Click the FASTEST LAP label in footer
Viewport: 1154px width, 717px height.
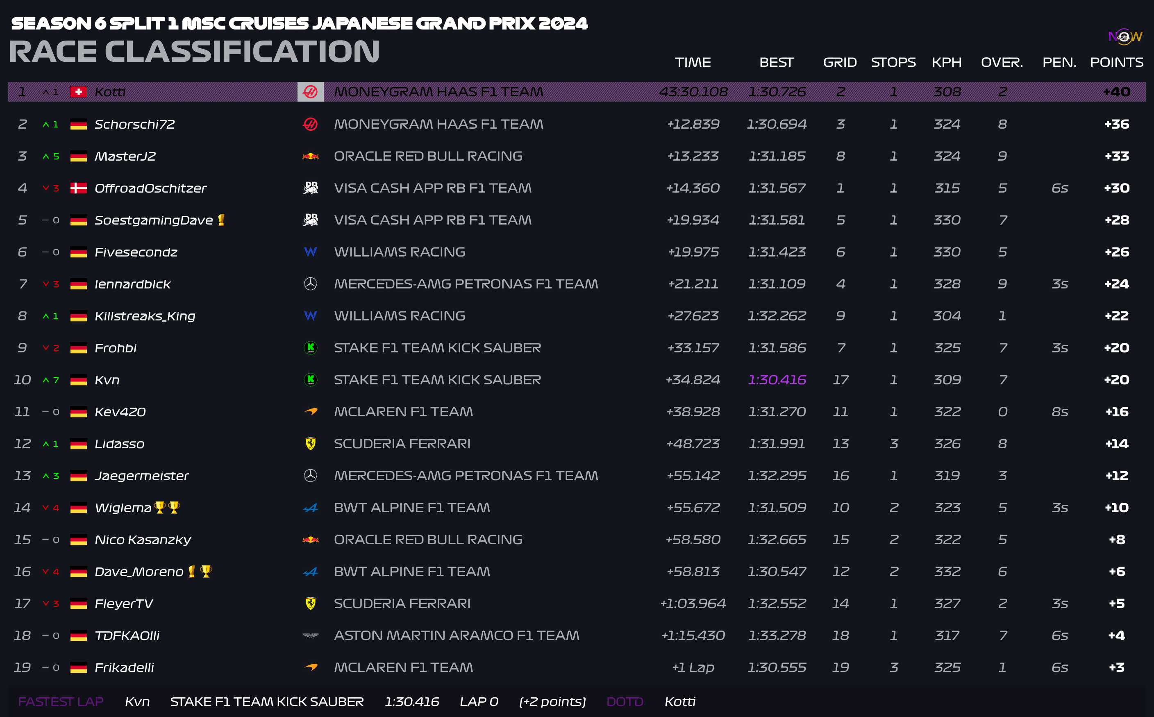61,701
